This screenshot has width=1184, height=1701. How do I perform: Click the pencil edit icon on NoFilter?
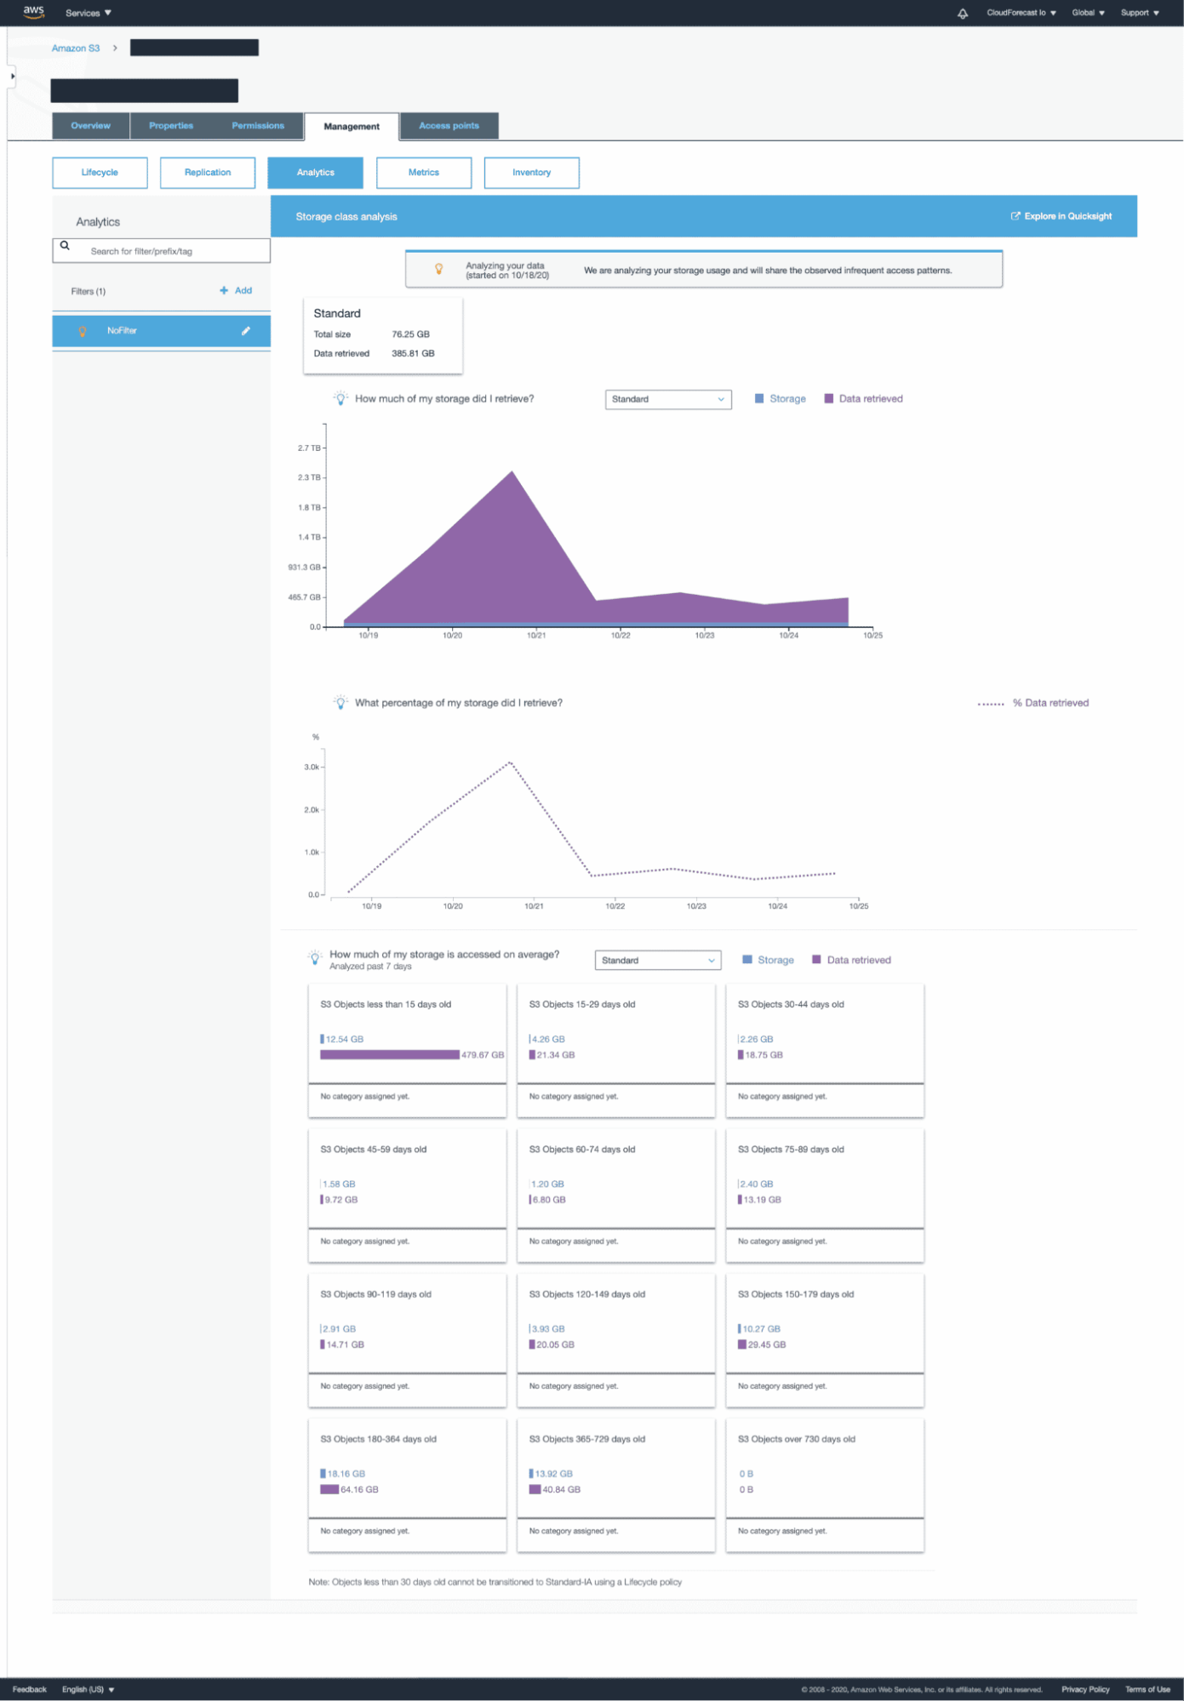pos(246,331)
